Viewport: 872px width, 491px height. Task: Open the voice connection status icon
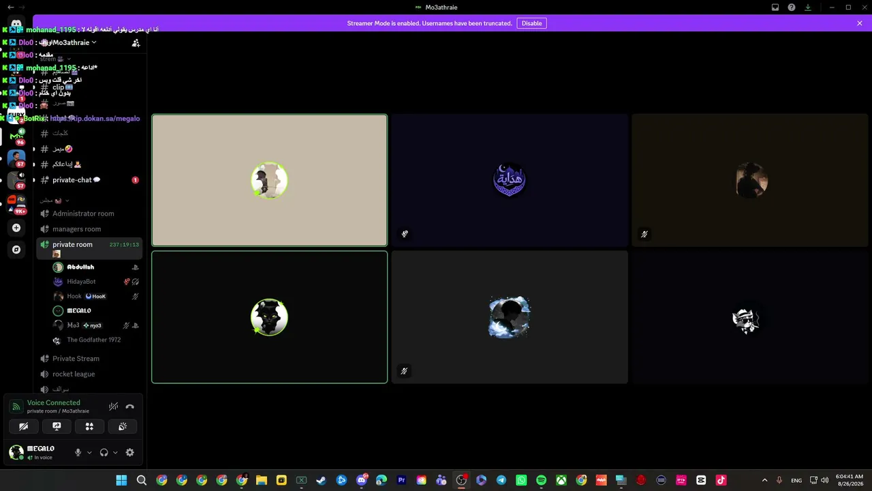pyautogui.click(x=16, y=406)
